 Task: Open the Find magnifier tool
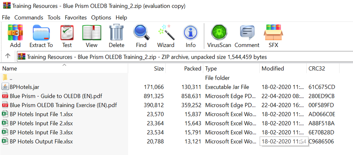tap(141, 32)
